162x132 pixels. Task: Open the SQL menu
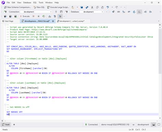click(35, 2)
